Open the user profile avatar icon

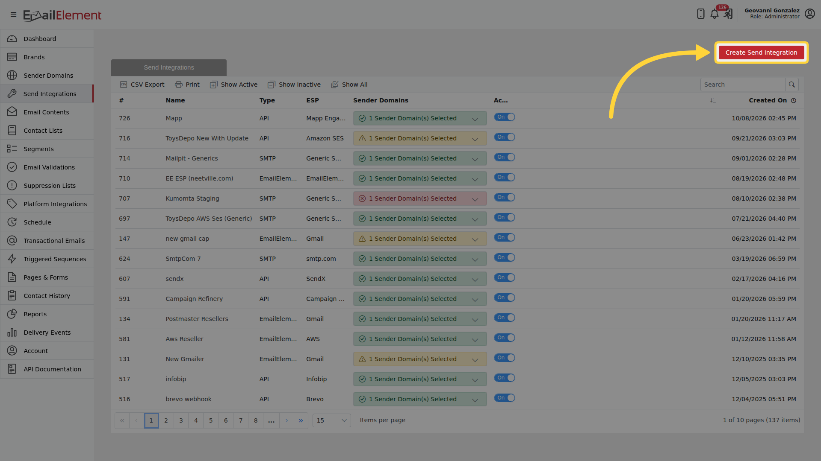click(809, 14)
